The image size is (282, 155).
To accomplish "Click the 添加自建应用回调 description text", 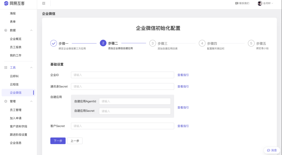I will (167, 48).
